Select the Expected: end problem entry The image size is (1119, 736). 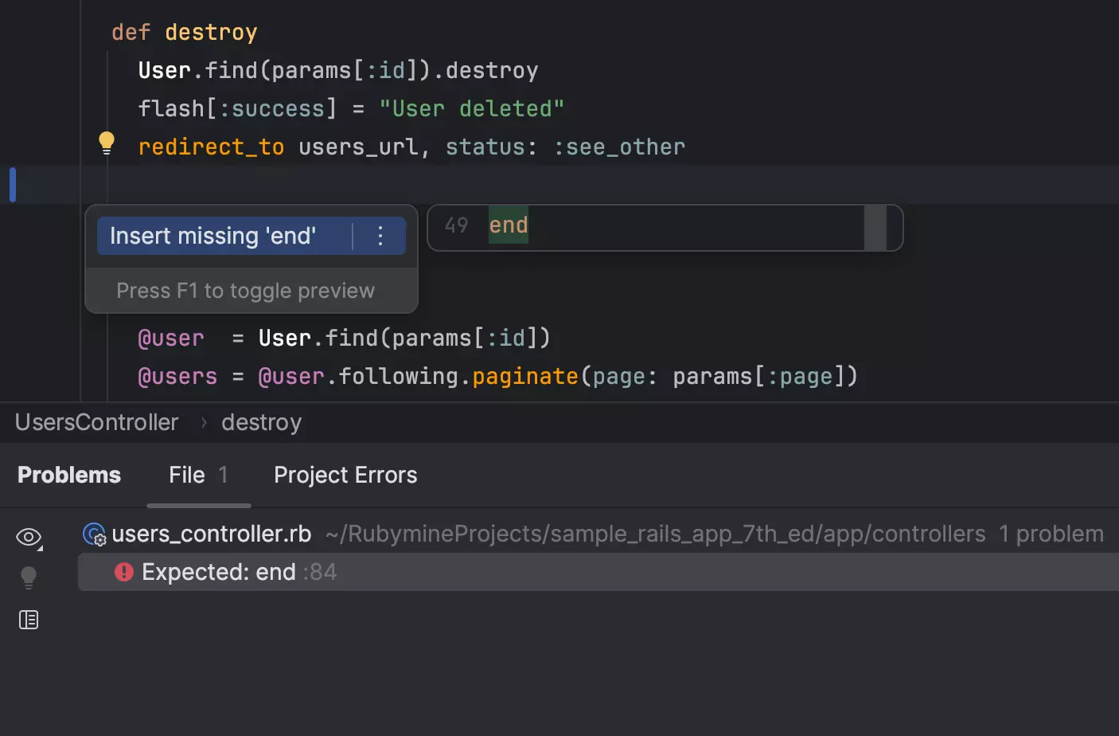pyautogui.click(x=239, y=572)
